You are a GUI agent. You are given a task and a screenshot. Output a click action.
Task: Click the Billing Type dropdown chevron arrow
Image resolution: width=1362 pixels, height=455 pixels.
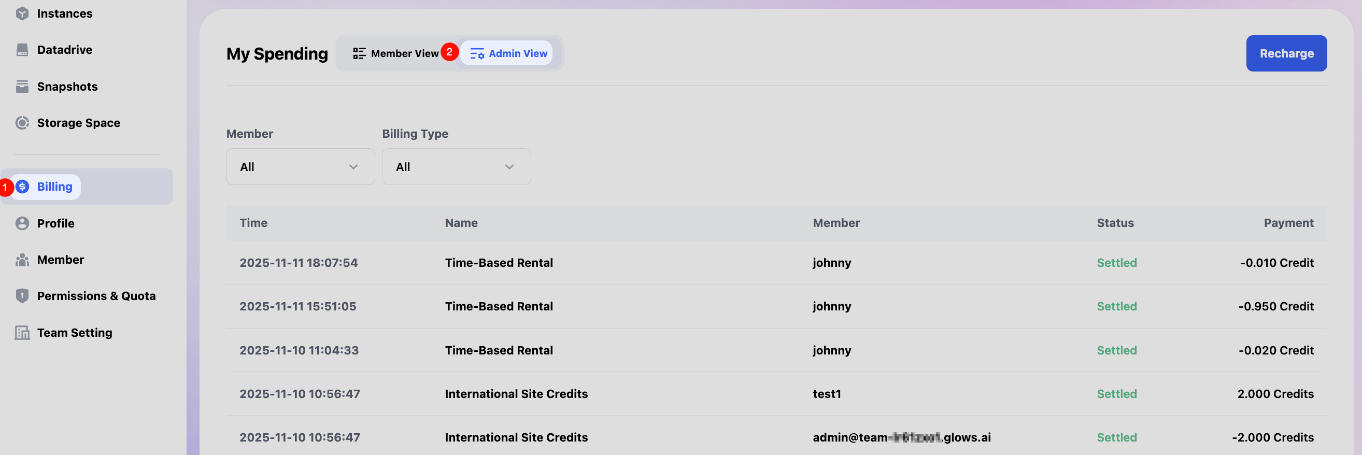[509, 167]
